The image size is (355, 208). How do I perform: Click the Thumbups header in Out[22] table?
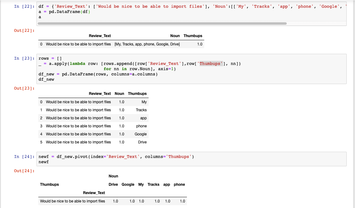coord(193,36)
